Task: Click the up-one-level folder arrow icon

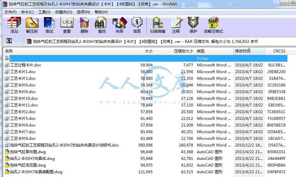Action: pos(9,41)
